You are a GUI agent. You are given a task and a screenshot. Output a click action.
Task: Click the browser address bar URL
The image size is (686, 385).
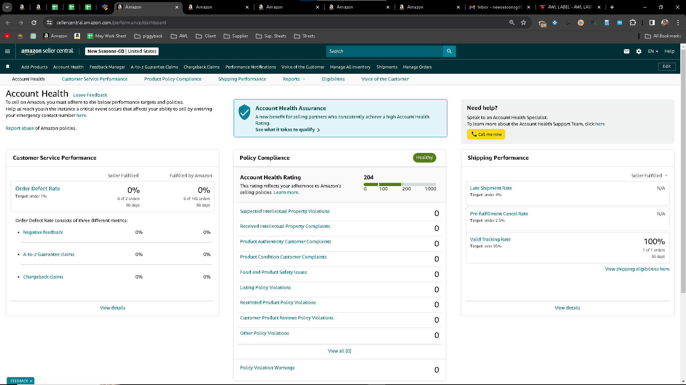pos(111,22)
